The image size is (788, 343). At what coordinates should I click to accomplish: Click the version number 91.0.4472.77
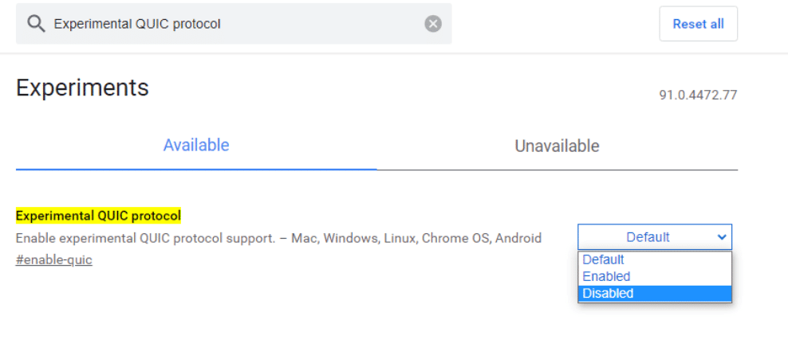(x=698, y=95)
